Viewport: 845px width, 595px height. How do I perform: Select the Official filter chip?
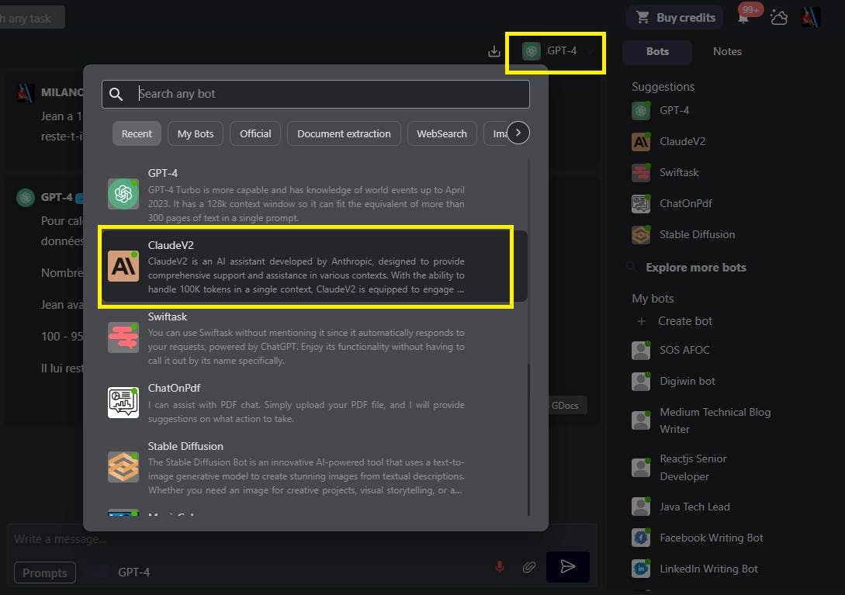coord(255,133)
